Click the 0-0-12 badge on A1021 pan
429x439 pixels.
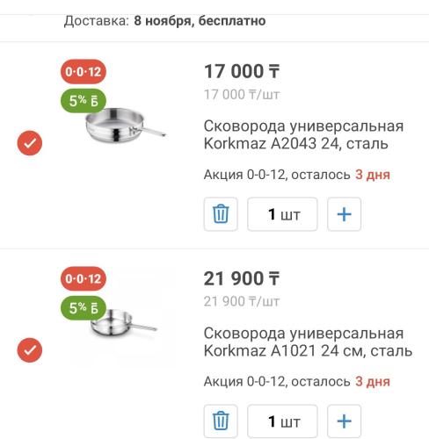tap(84, 278)
